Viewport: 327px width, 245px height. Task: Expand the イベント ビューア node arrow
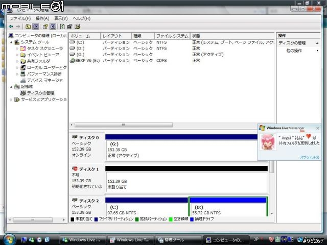(17, 55)
